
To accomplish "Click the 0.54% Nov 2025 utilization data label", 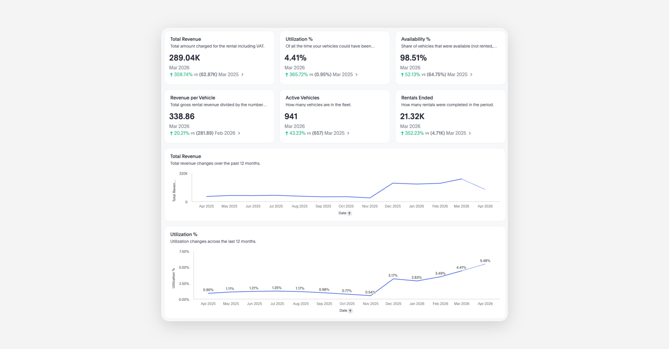I will click(370, 292).
